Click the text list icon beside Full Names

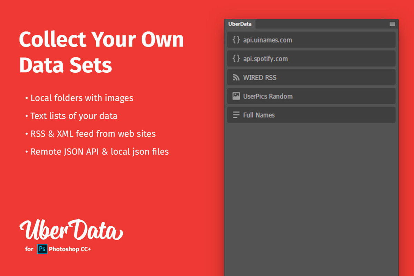click(x=236, y=115)
